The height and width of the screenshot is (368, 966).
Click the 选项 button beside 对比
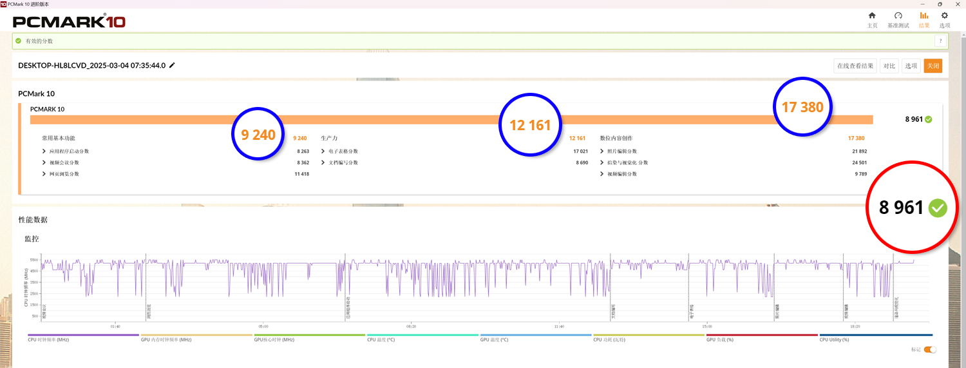pyautogui.click(x=911, y=66)
